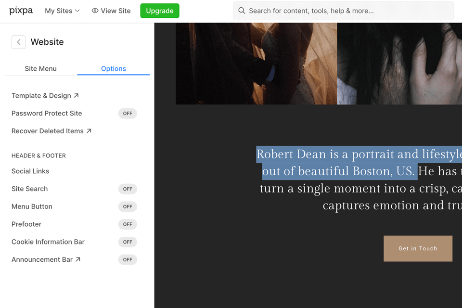The image size is (462, 308).
Task: Turn on the Menu Button toggle
Action: tap(128, 206)
